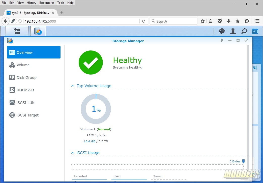Screen dimensions: 263x183
Task: Show bookmarks list icon in Firefox toolbar
Action: click(x=211, y=21)
